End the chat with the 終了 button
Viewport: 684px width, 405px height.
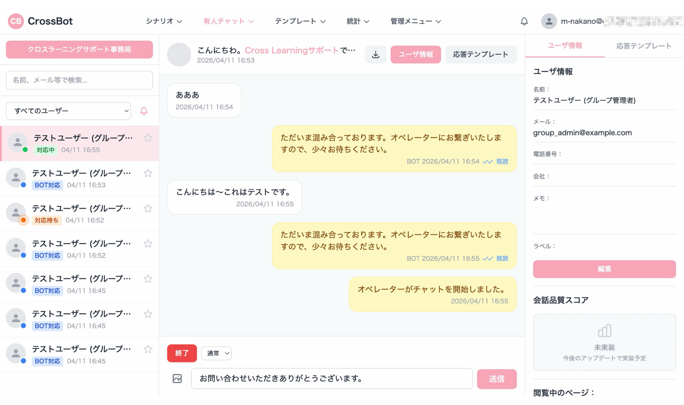pyautogui.click(x=182, y=353)
